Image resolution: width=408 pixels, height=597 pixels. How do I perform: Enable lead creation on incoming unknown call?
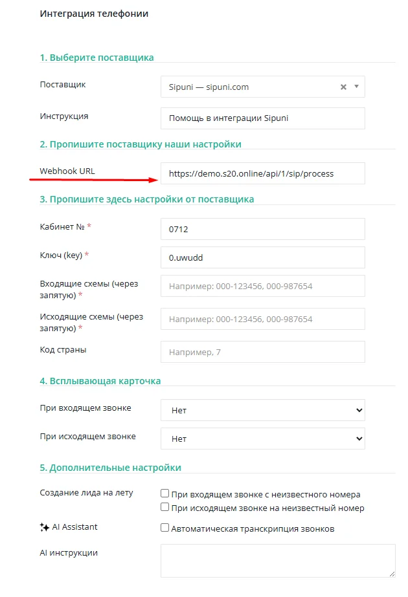[164, 494]
